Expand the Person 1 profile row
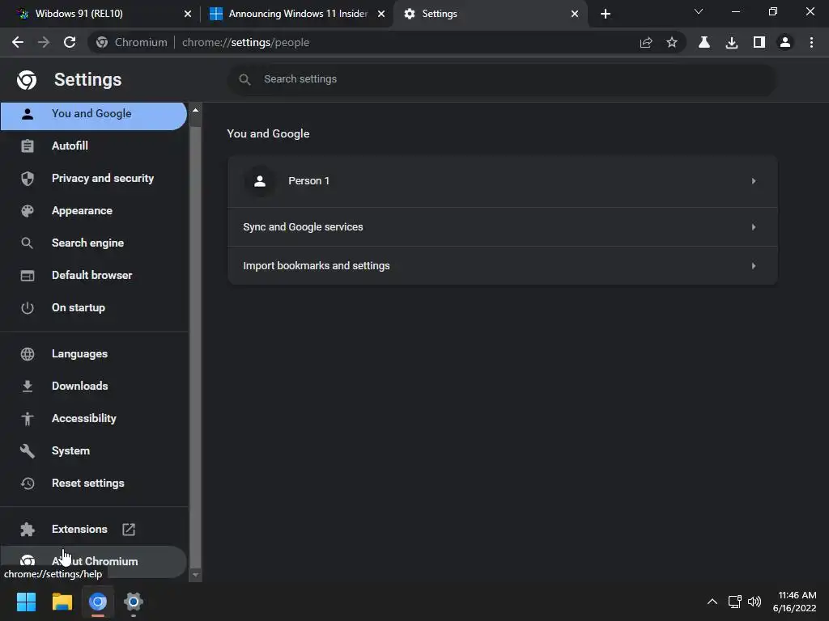Viewport: 829px width, 621px height. [x=502, y=181]
